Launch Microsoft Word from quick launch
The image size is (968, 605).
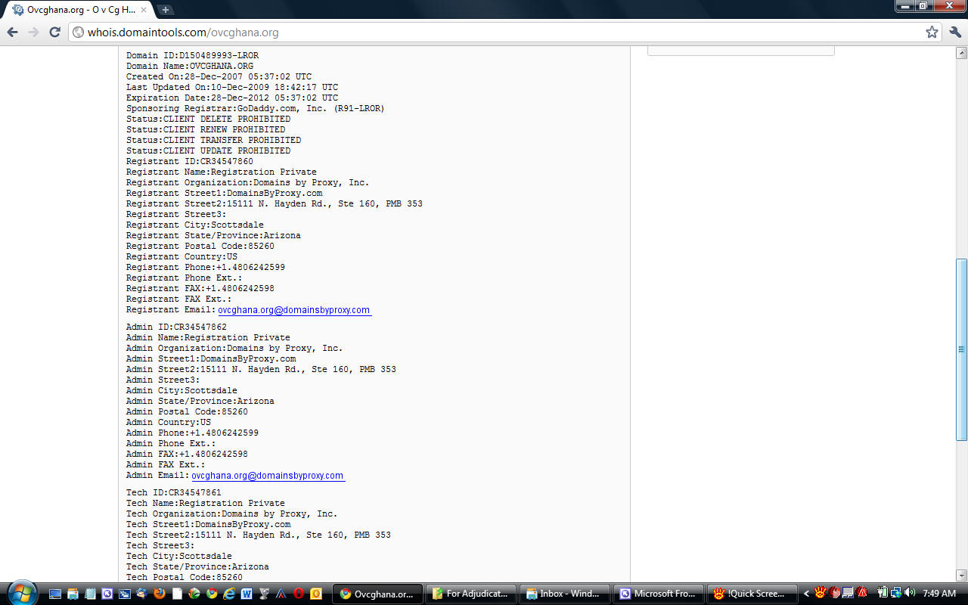click(x=247, y=594)
